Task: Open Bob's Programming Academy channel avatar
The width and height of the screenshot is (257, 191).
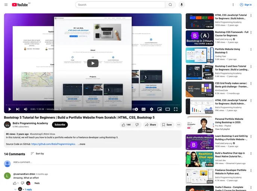Action: tap(7, 125)
